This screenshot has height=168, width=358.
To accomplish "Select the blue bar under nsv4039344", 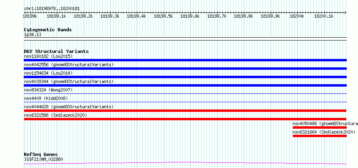I will (185, 85).
